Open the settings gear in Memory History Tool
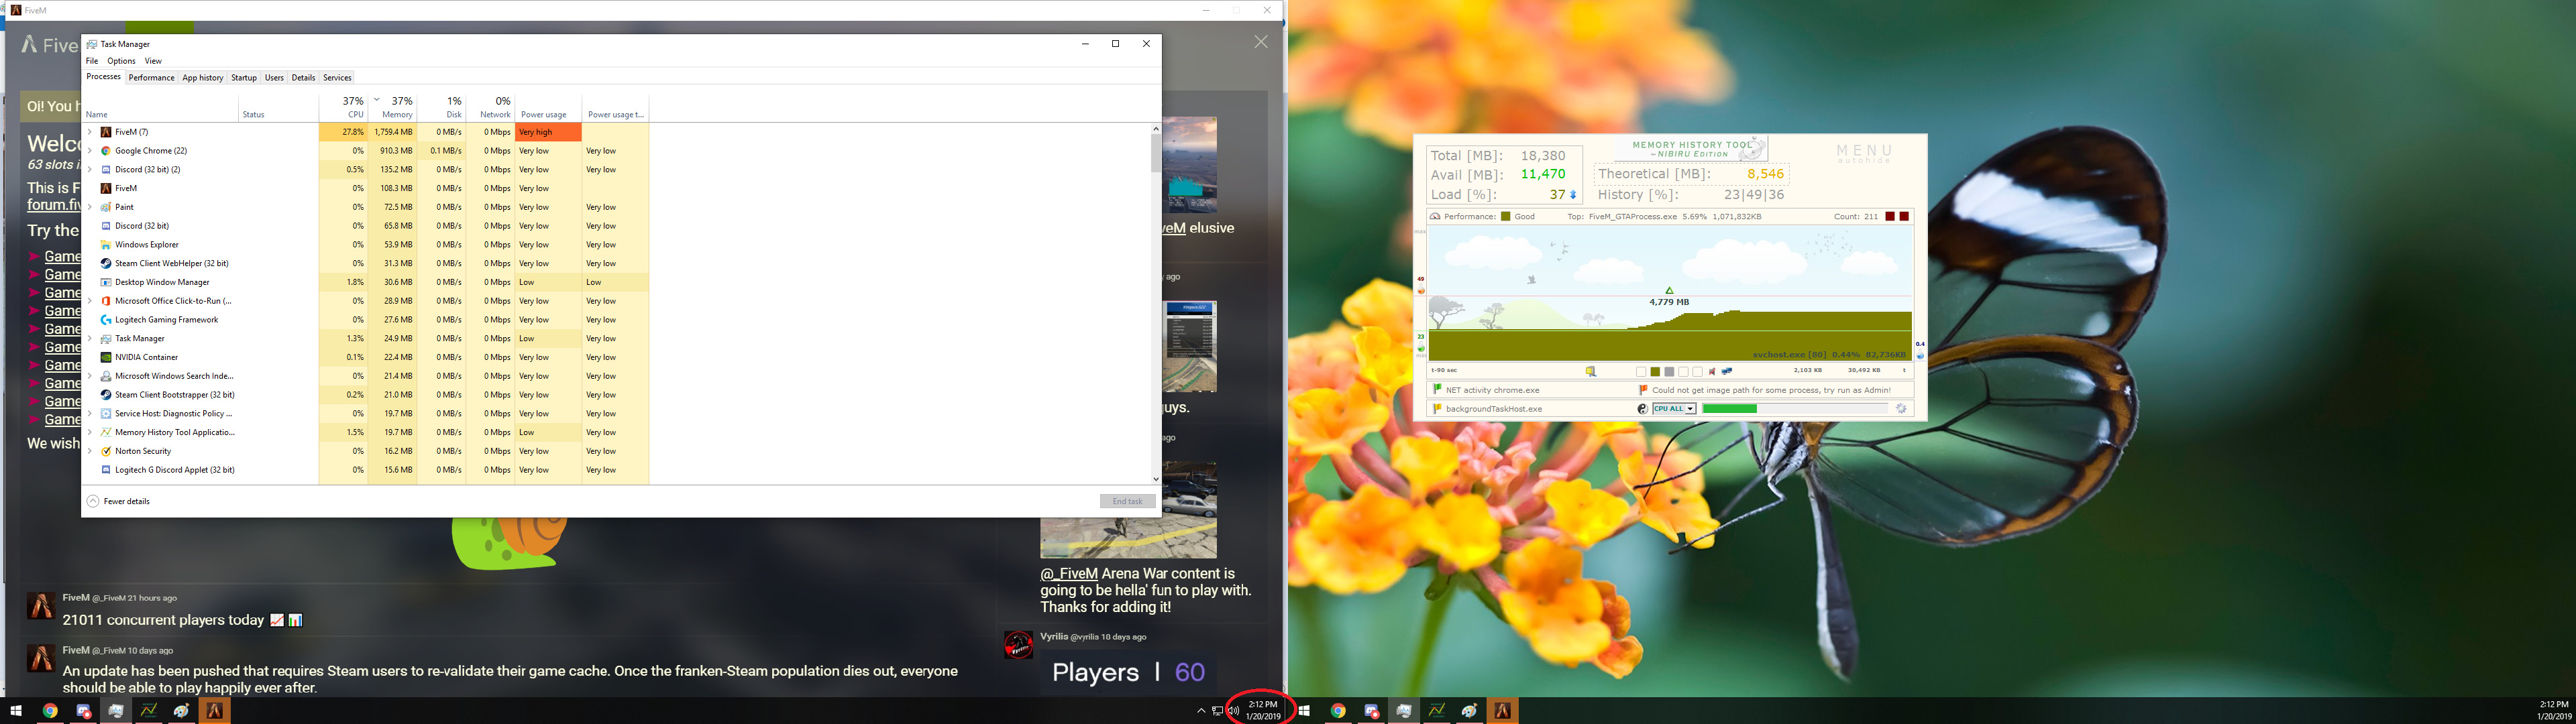The image size is (2576, 724). [1901, 408]
